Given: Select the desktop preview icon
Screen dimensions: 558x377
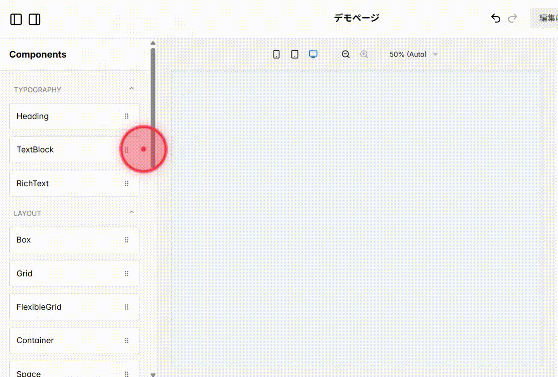Looking at the screenshot, I should click(313, 54).
